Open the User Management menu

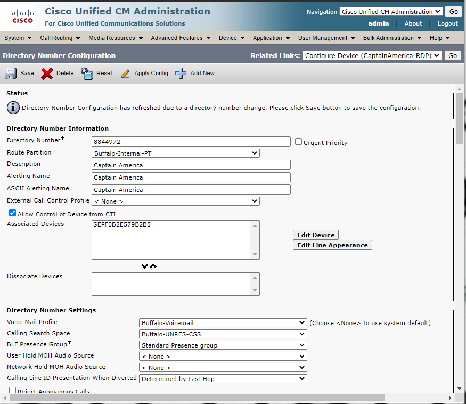point(326,38)
